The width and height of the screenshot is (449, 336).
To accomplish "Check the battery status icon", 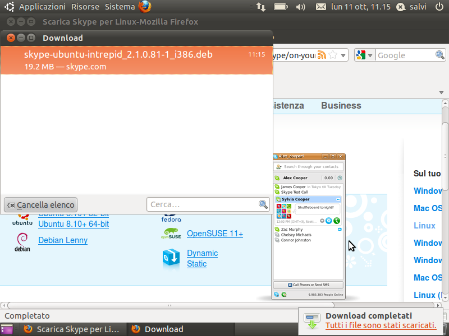I will 281,7.
